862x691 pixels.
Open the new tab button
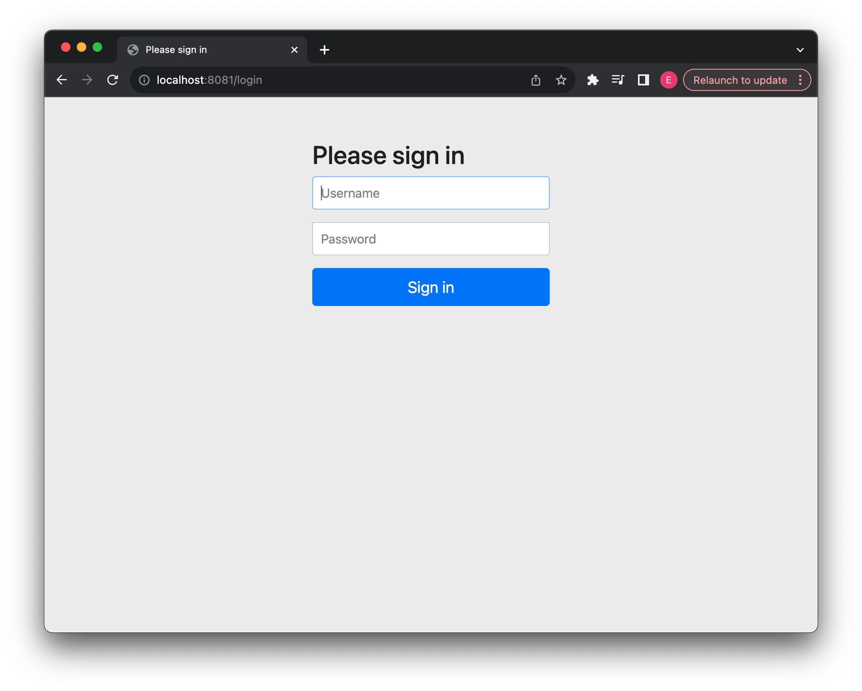tap(325, 49)
